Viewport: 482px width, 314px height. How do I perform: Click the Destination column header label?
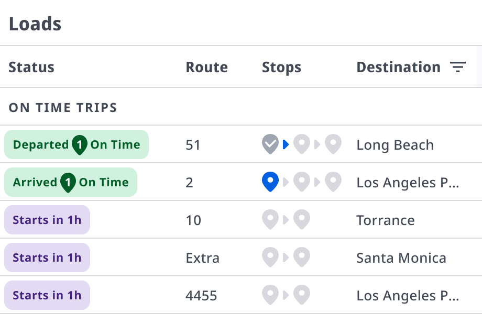click(x=398, y=67)
